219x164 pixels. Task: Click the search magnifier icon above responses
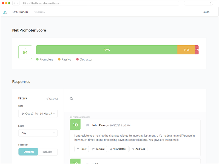(x=72, y=99)
